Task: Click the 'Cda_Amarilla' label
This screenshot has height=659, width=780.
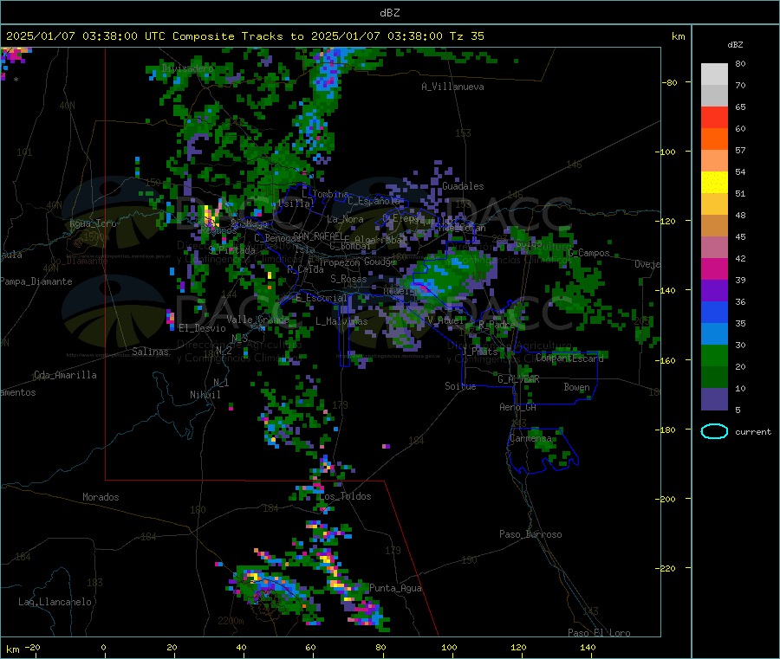Action: (x=65, y=375)
